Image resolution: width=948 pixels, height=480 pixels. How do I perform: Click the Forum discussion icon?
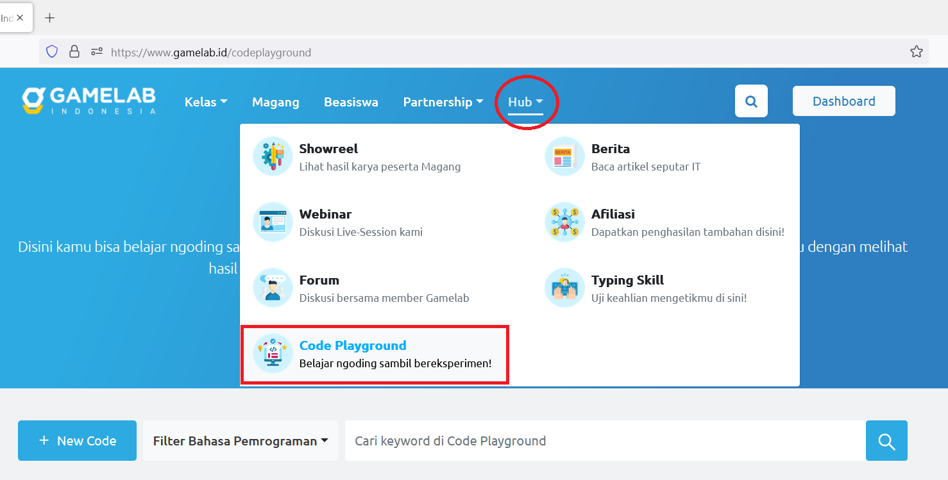point(272,287)
